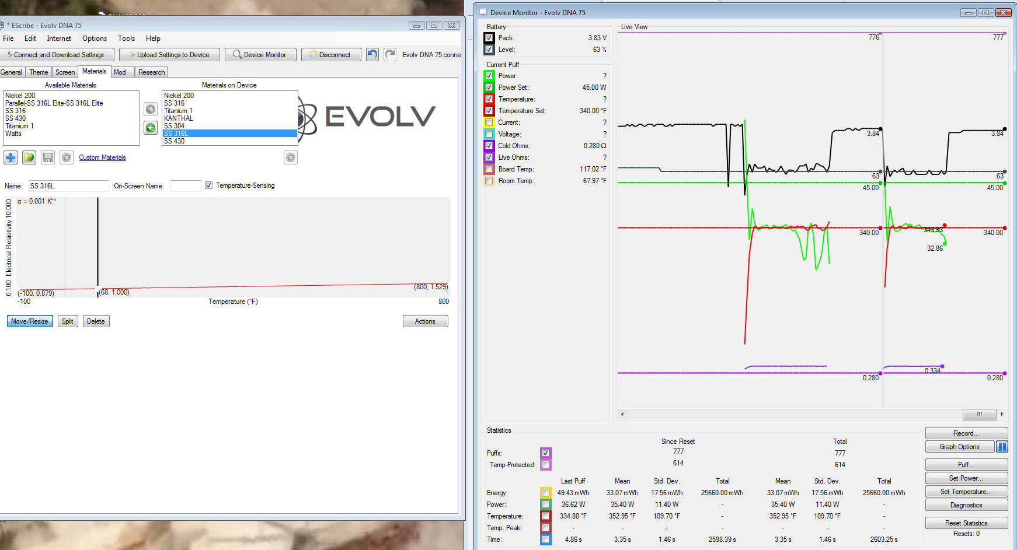Click the open material file folder icon
1017x550 pixels.
(x=29, y=157)
